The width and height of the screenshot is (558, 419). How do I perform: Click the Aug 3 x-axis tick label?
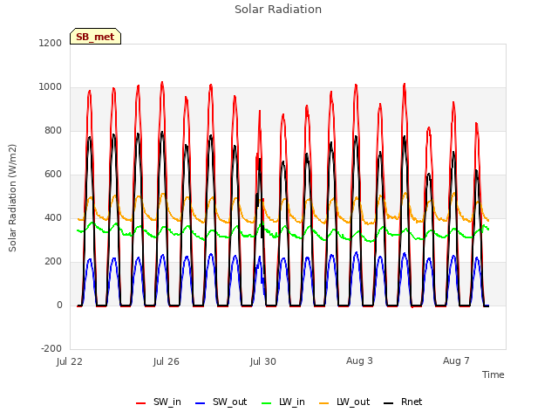tap(359, 361)
